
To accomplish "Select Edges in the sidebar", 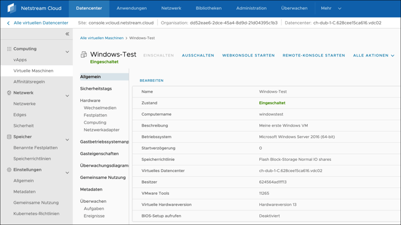I will (20, 115).
